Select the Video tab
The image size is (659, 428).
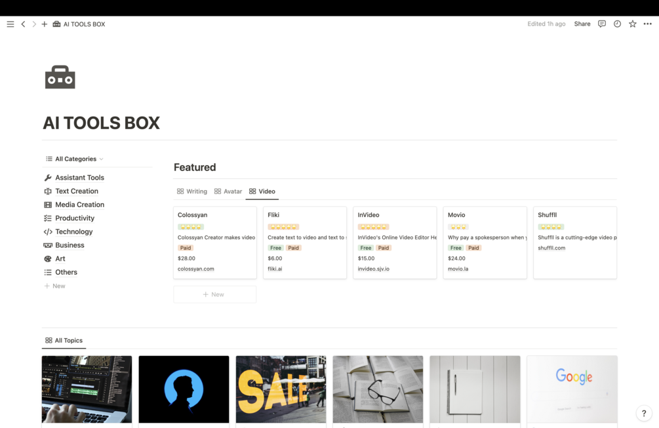[262, 191]
